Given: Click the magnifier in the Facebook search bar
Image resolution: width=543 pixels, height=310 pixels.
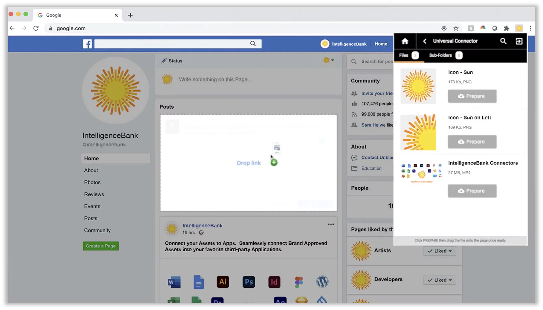Looking at the screenshot, I should [253, 44].
